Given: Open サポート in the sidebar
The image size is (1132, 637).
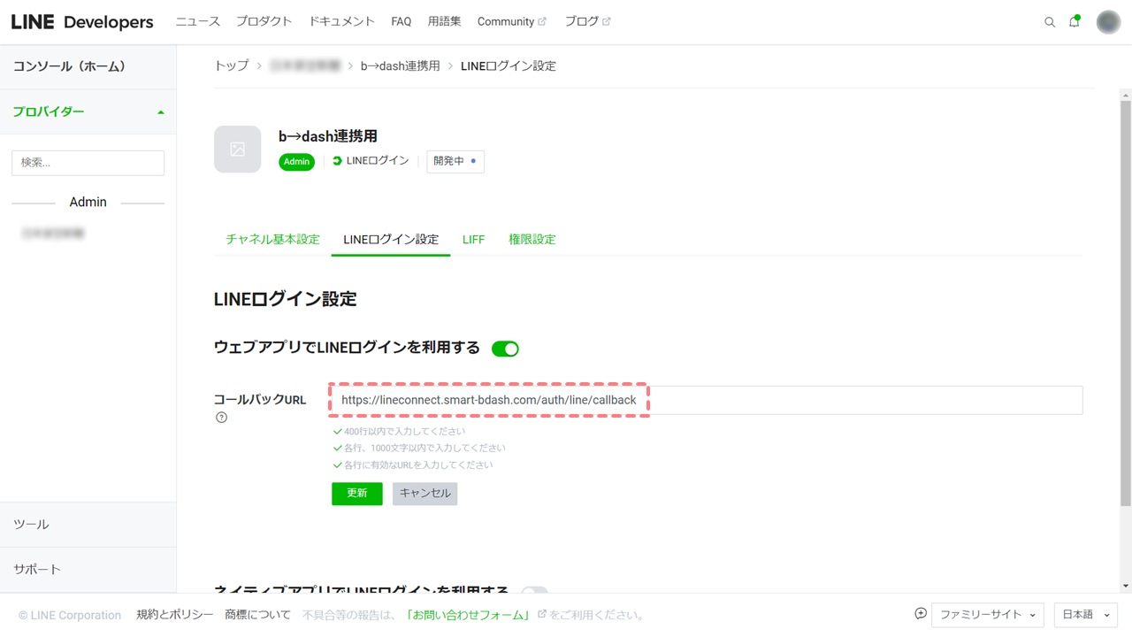Looking at the screenshot, I should tap(88, 570).
